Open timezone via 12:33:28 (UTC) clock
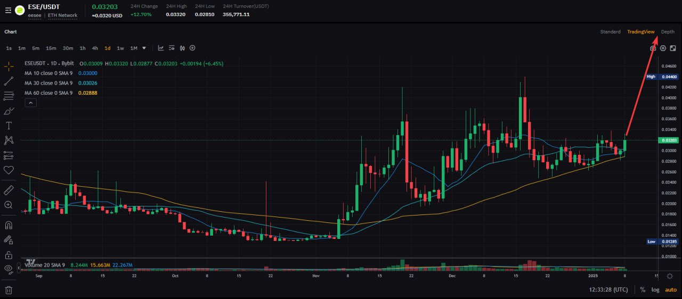 tap(608, 290)
